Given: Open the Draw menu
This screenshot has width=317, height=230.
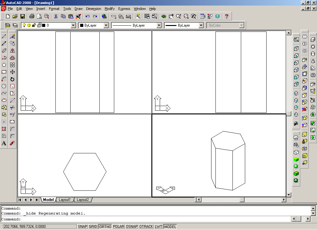Looking at the screenshot, I should [x=78, y=9].
